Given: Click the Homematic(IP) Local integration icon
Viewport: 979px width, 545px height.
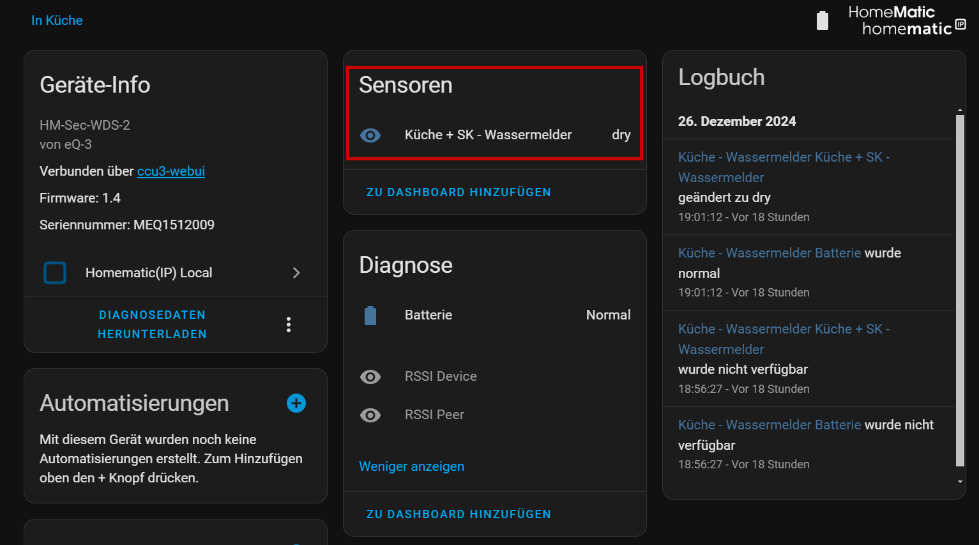Looking at the screenshot, I should pos(55,273).
